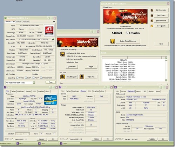Open the Processor #1 selection dropdown
175x147 pixels.
pyautogui.click(x=28, y=134)
